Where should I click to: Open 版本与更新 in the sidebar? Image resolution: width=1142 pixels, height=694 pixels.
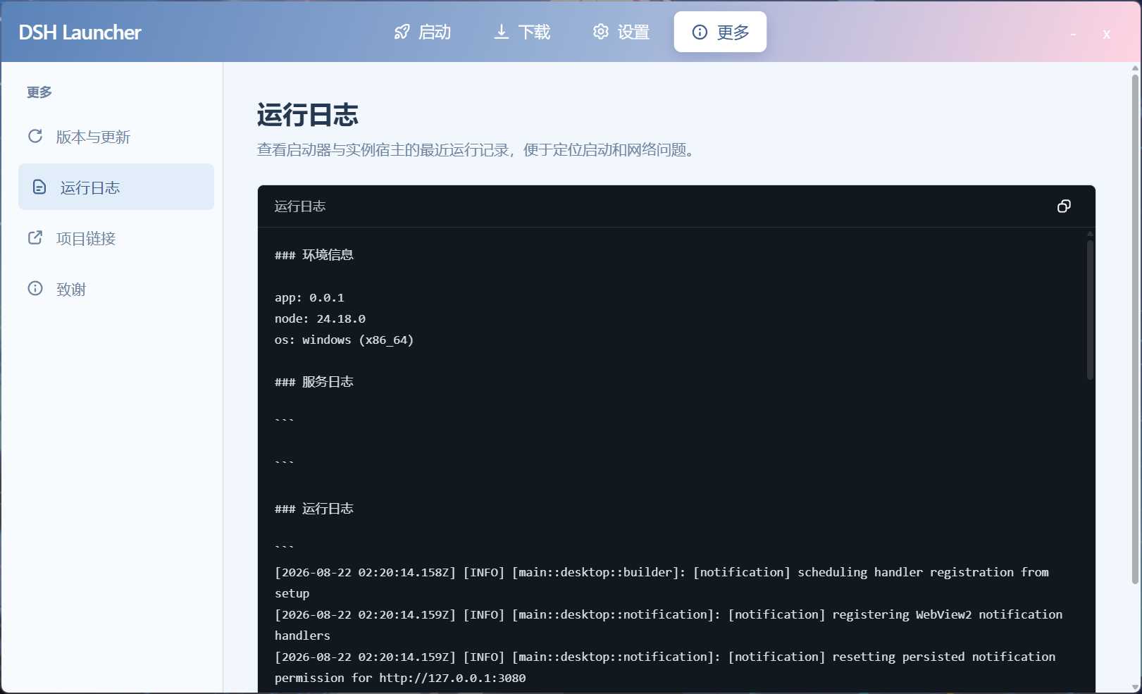pyautogui.click(x=116, y=137)
